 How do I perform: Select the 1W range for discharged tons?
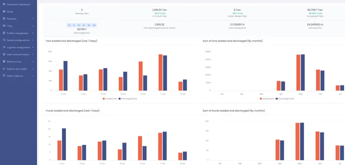(x=78, y=25)
